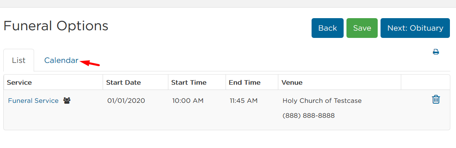This screenshot has width=456, height=148.
Task: Click the Funeral Options page heading
Action: click(x=56, y=26)
